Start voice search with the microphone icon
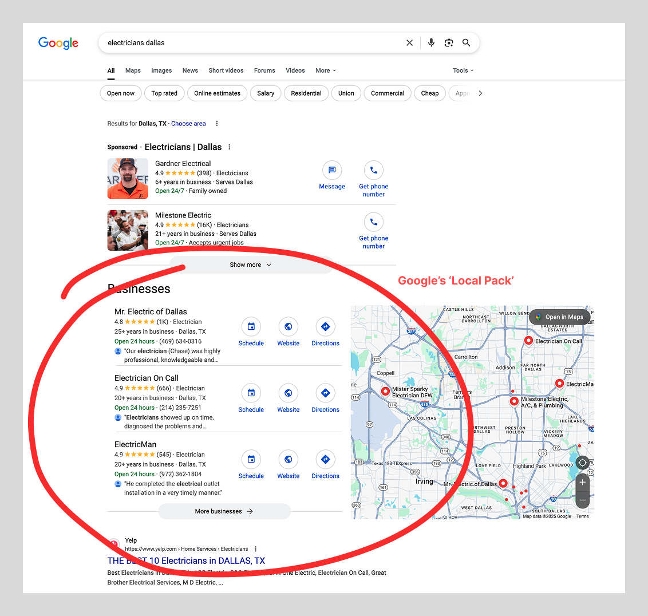648x616 pixels. tap(431, 42)
